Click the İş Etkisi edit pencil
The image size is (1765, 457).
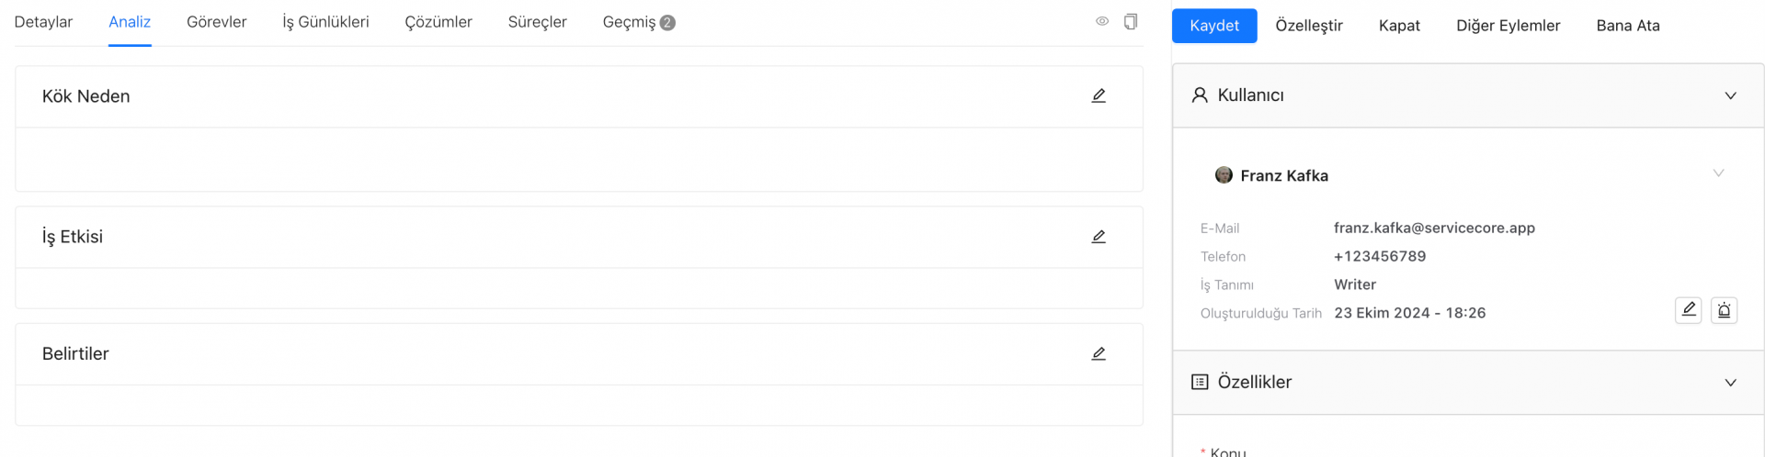[x=1099, y=237]
